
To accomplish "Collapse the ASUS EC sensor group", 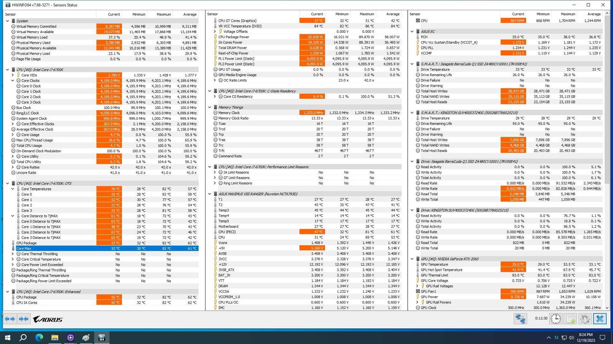I will coord(412,32).
